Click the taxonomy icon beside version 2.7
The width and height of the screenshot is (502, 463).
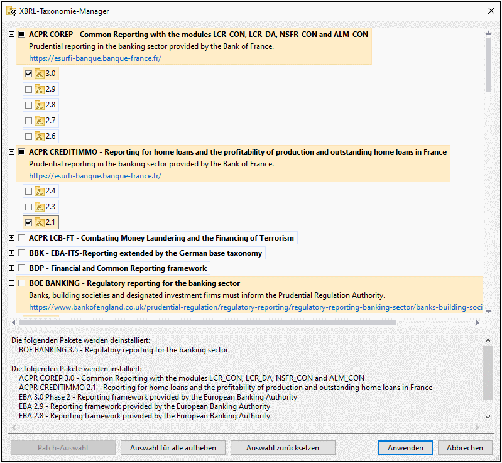[40, 121]
